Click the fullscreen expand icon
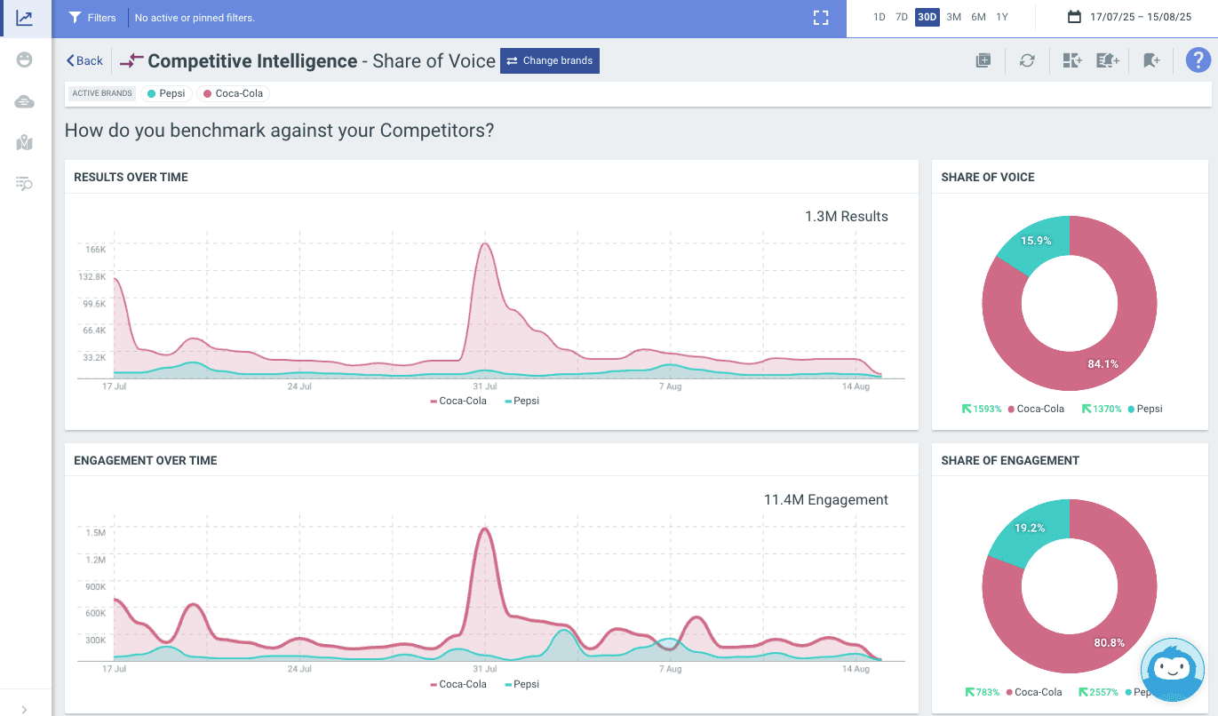 click(821, 18)
